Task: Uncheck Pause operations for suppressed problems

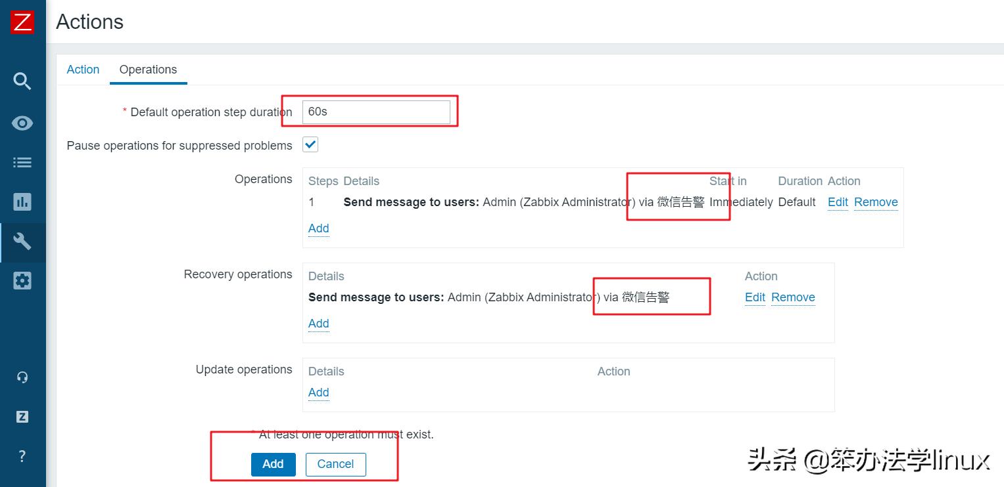Action: [x=310, y=144]
